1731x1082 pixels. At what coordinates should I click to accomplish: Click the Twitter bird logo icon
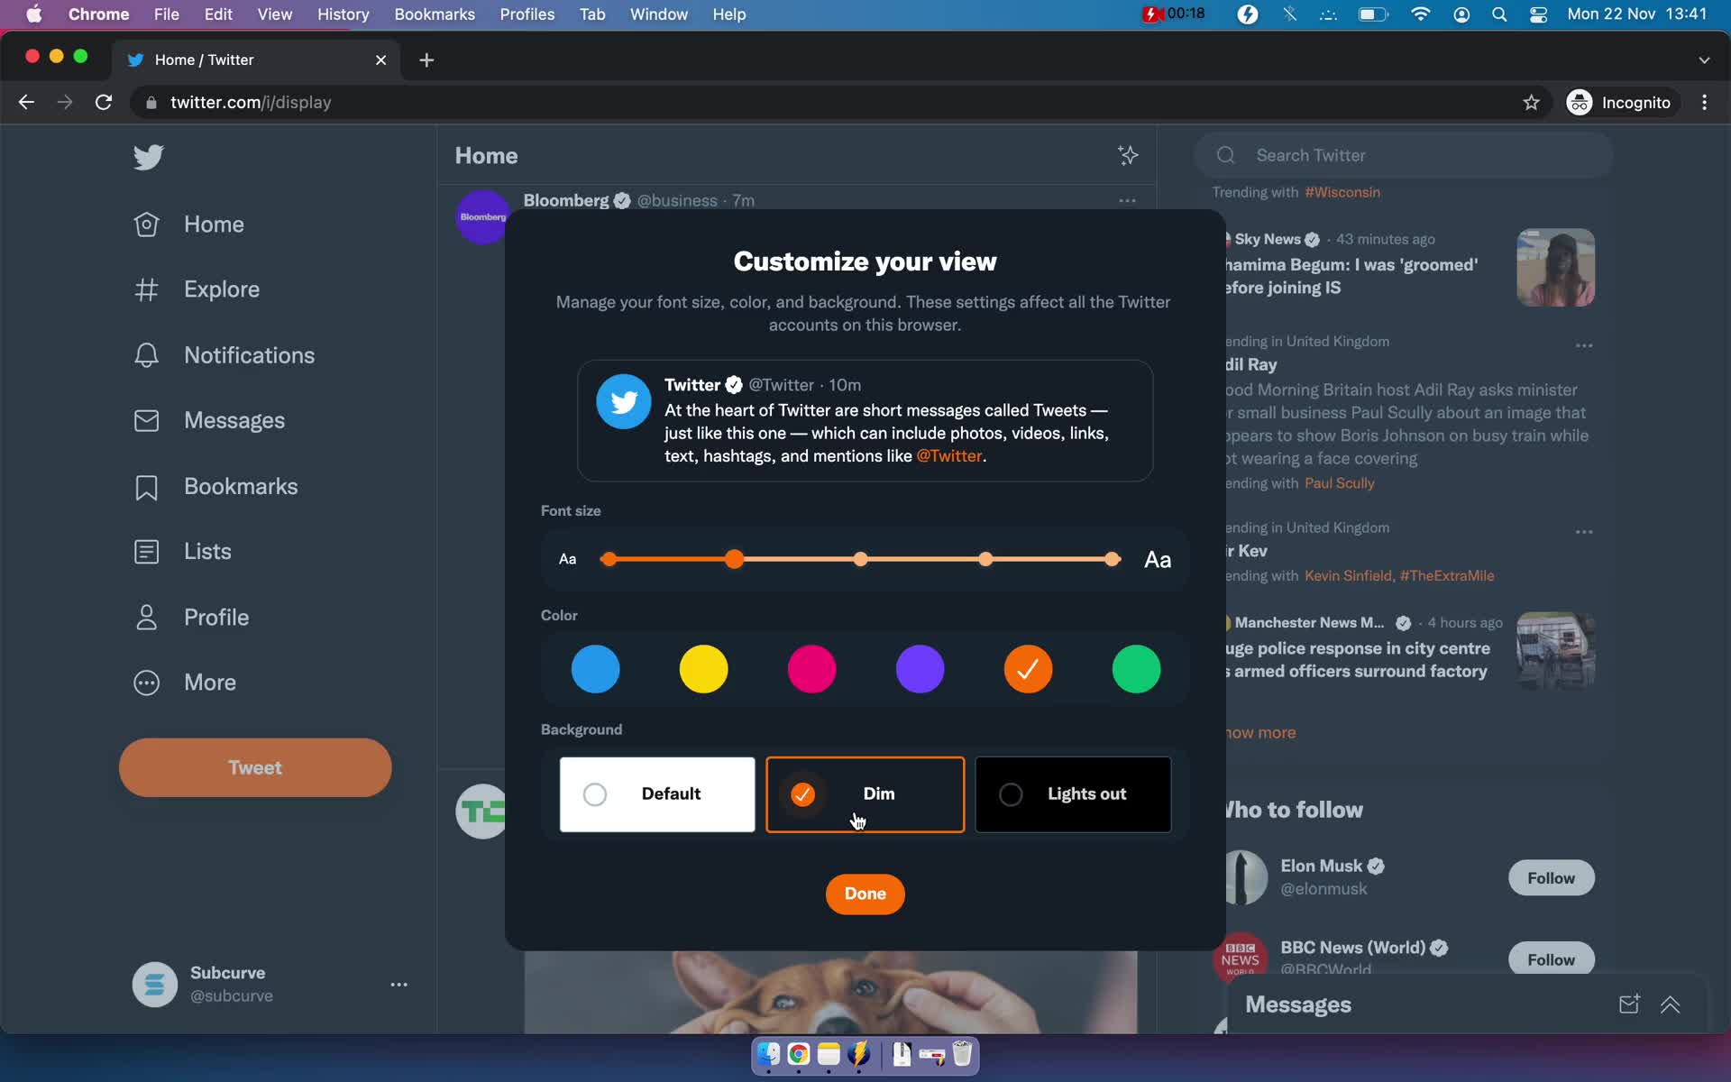tap(147, 153)
